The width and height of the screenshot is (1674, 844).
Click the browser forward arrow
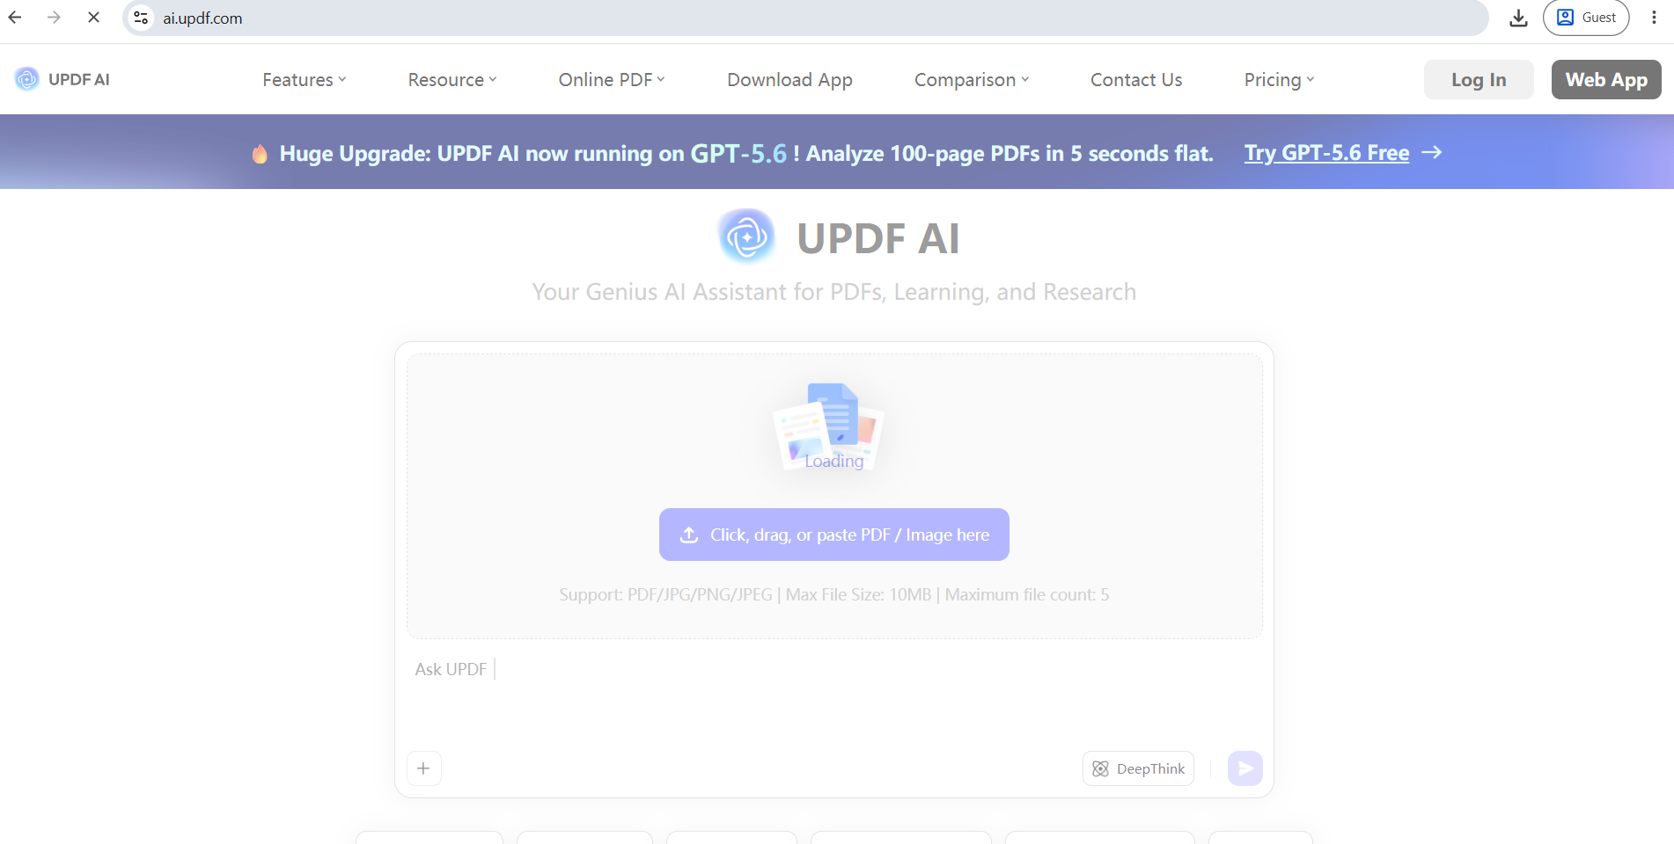click(55, 18)
